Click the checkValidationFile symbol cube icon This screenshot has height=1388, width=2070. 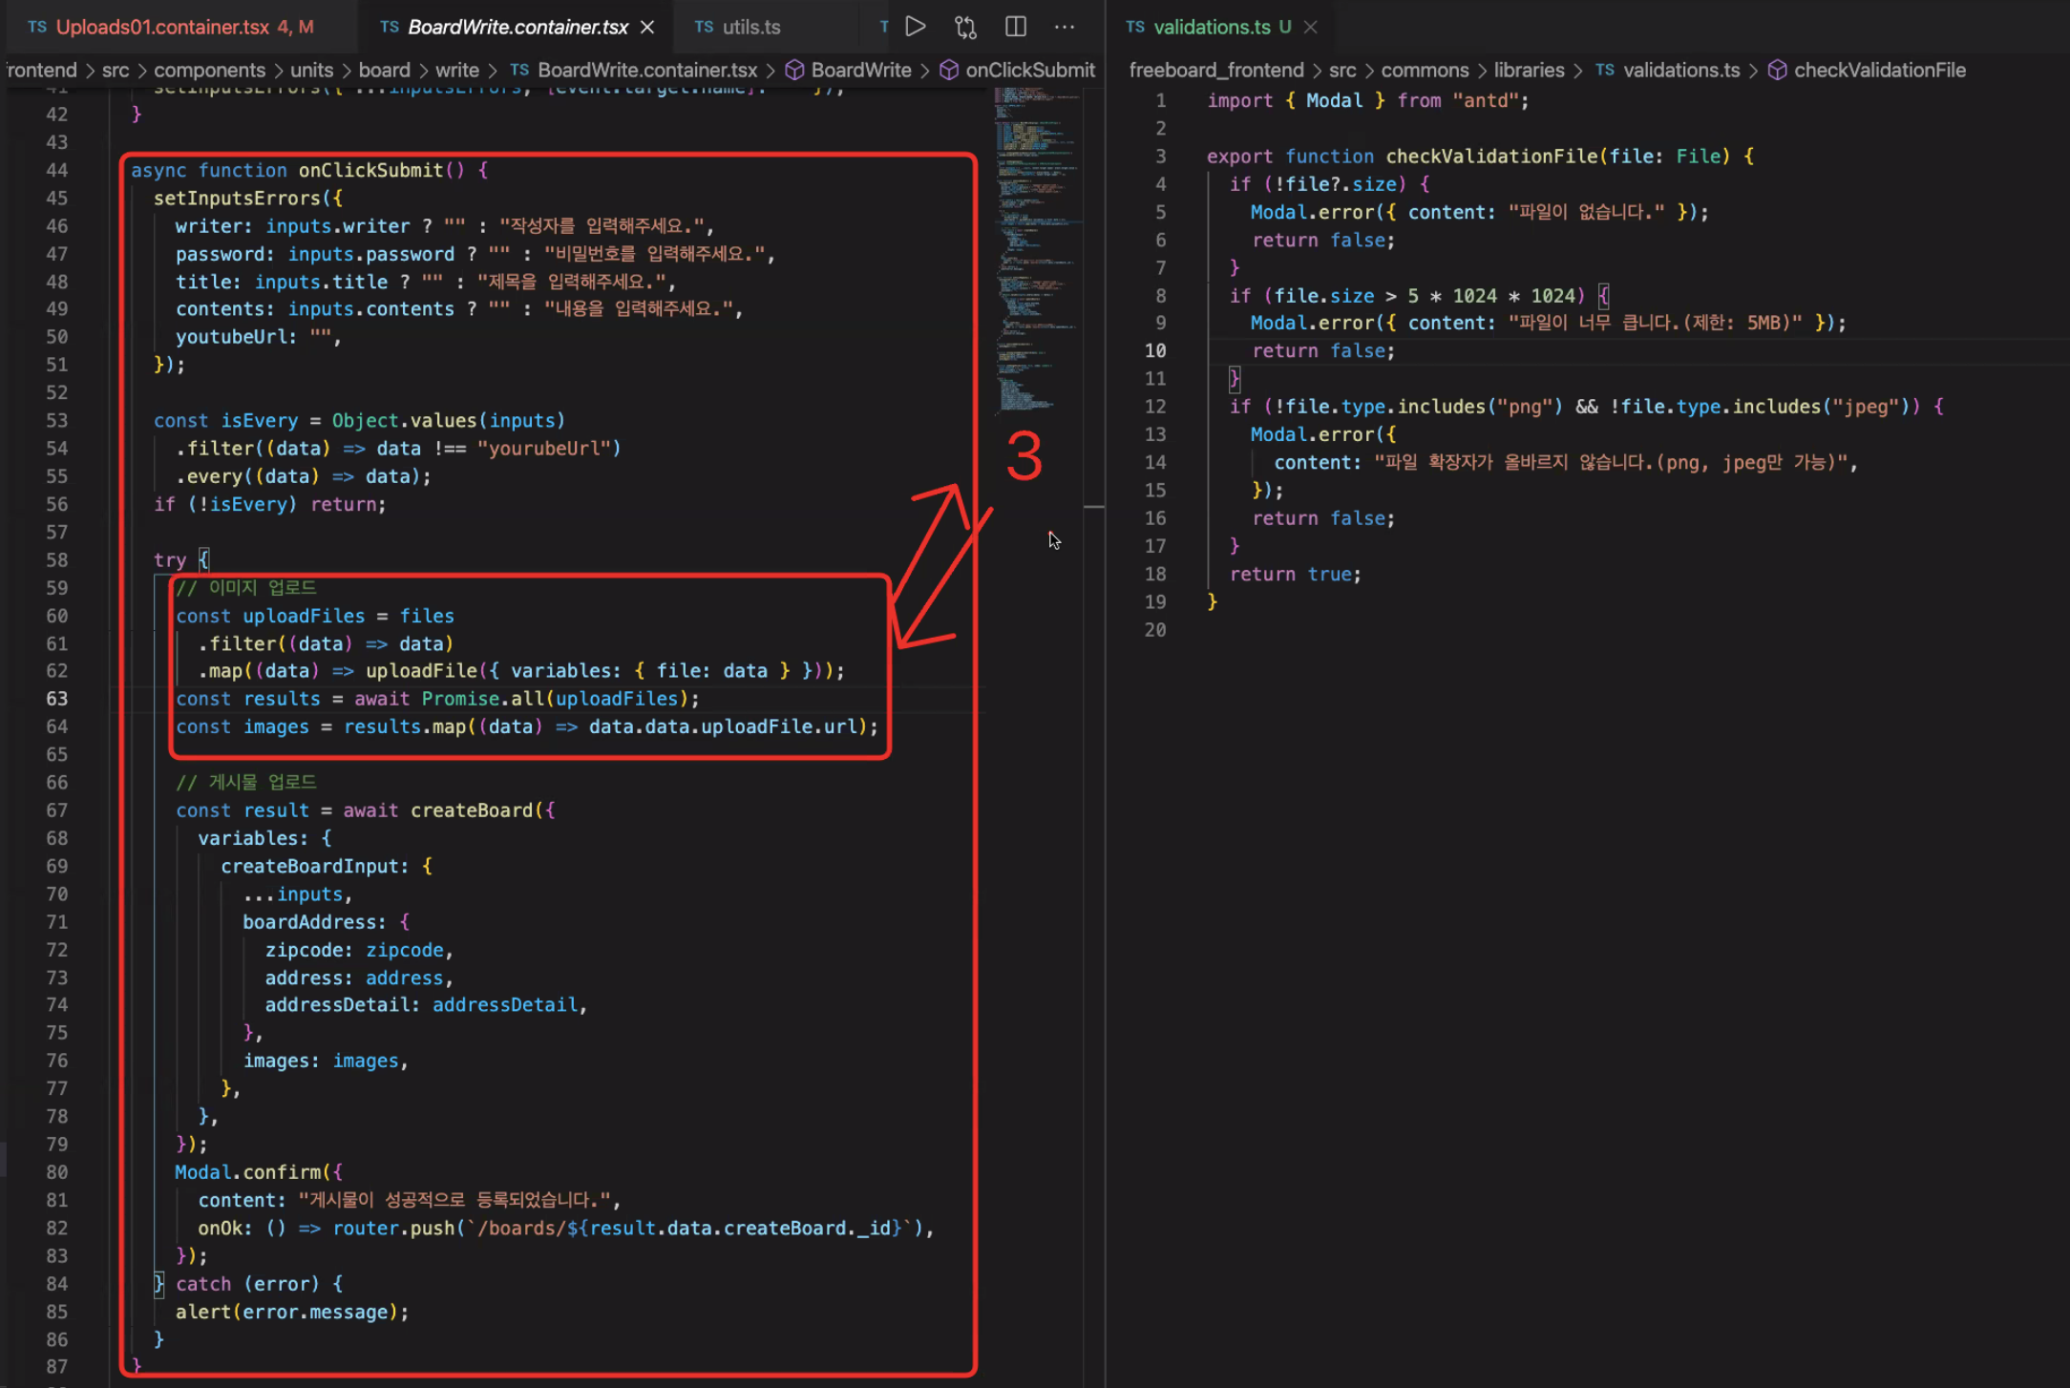click(x=1777, y=71)
